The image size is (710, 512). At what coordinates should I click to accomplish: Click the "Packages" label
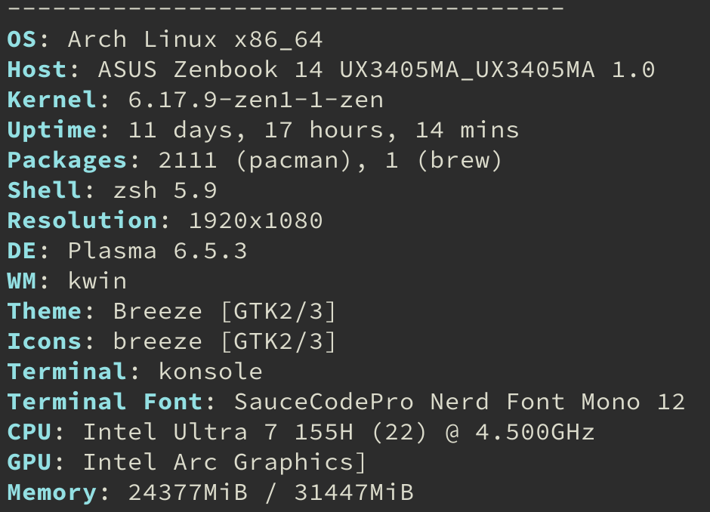(x=67, y=160)
